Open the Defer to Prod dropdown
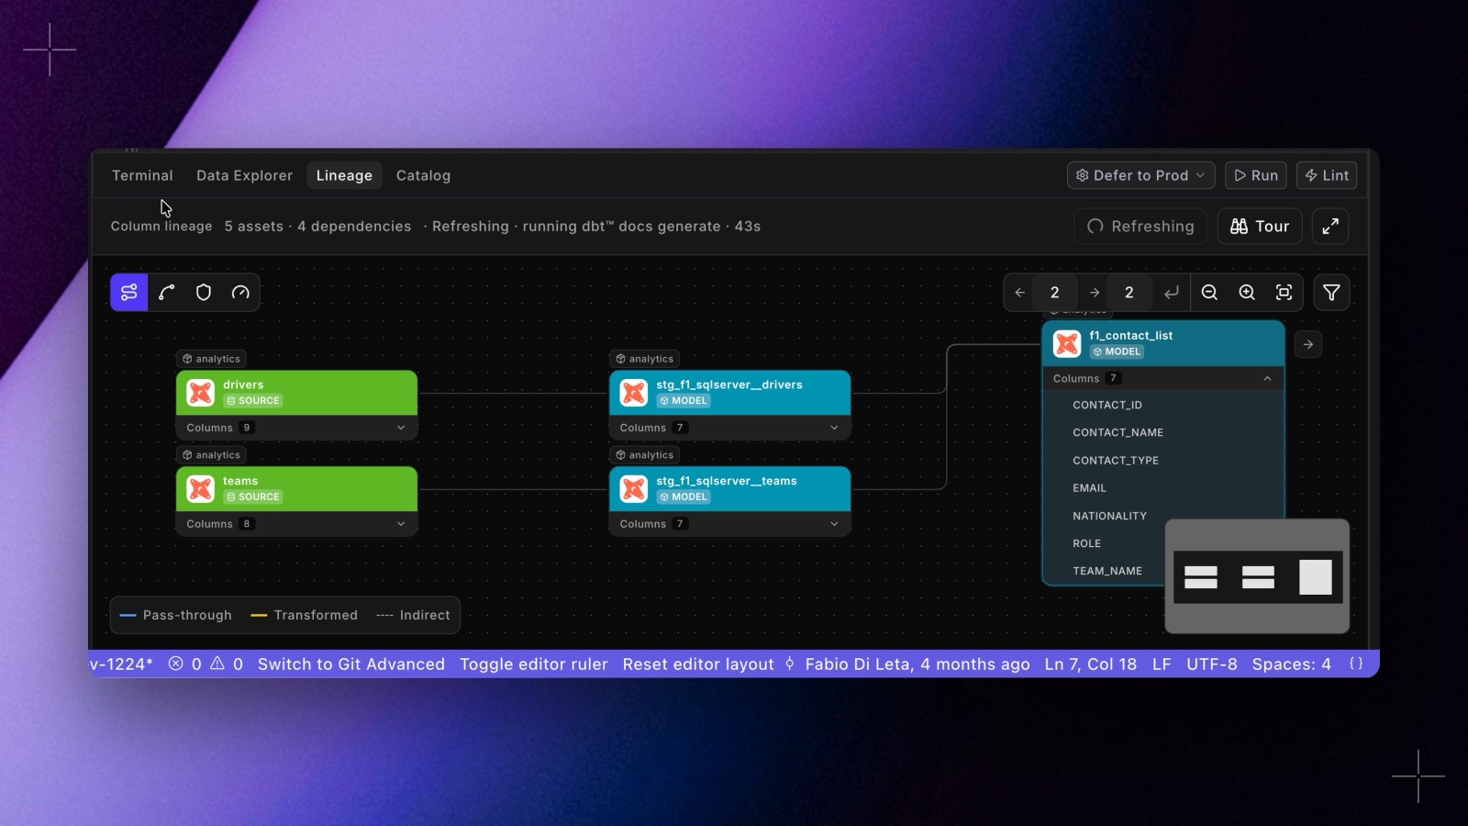This screenshot has height=826, width=1468. click(1140, 175)
